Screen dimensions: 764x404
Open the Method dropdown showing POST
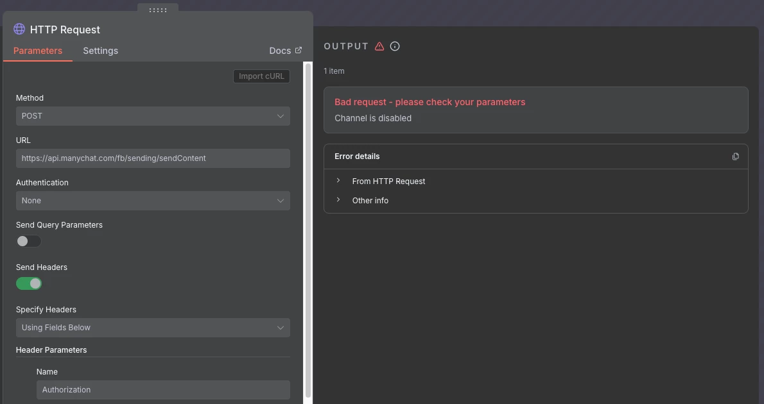[x=153, y=116]
